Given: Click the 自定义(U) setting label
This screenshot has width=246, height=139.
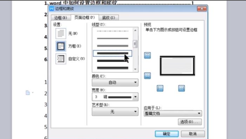Looking at the screenshot, I should coord(76,59).
